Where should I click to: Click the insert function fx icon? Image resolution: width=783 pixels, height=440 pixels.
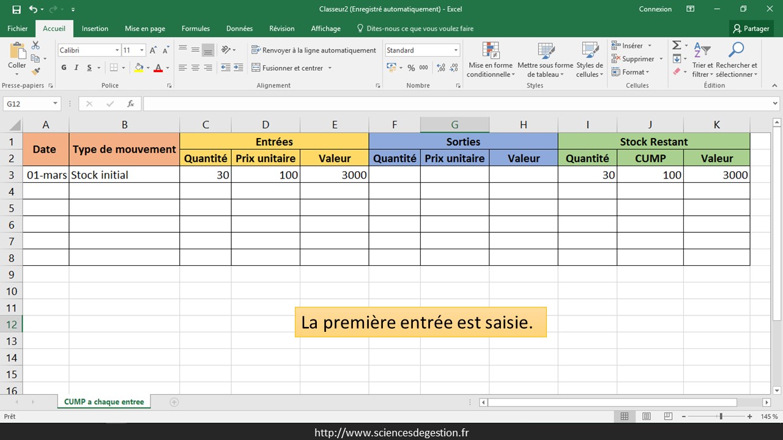tap(130, 104)
